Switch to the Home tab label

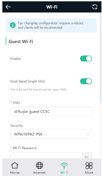click(x=15, y=172)
